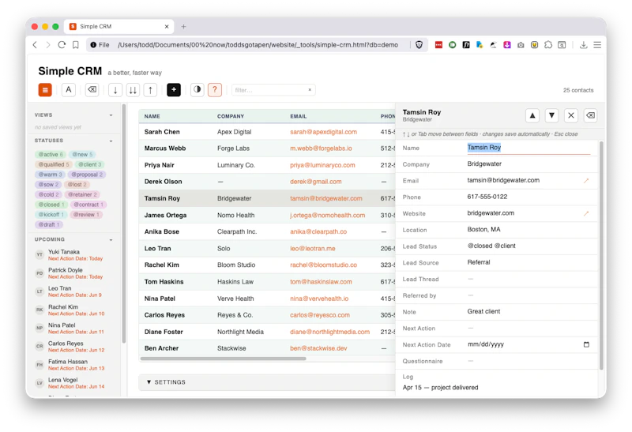The image size is (632, 432).
Task: Go to previous contact with up triangle
Action: point(532,115)
